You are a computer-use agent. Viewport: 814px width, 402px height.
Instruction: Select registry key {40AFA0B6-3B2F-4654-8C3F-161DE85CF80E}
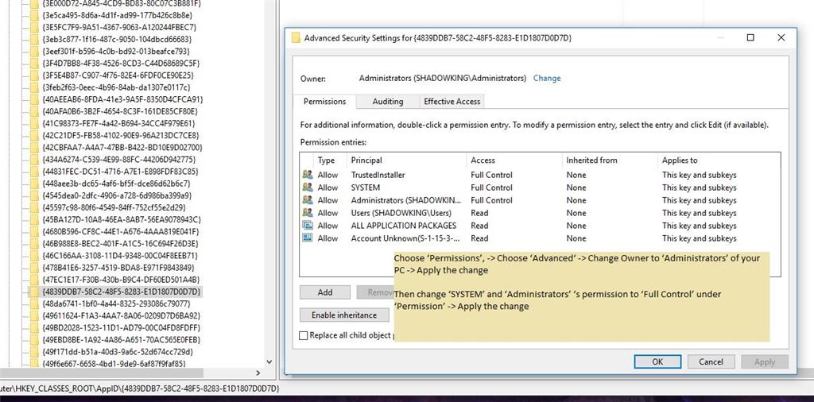tap(118, 111)
